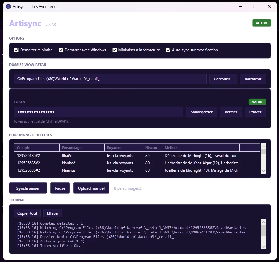Click Dépeçage de Midnight professions cell
279x262 pixels.
[201, 155]
